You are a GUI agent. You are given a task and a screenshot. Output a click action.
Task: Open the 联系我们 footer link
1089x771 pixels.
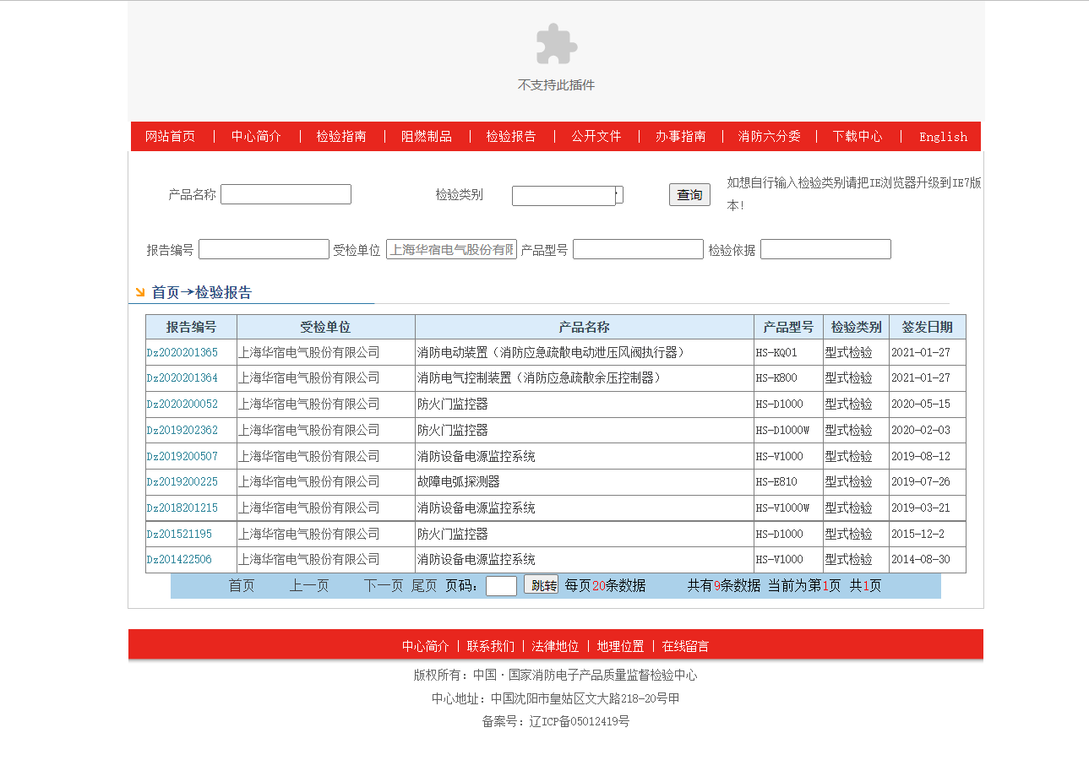pos(490,646)
